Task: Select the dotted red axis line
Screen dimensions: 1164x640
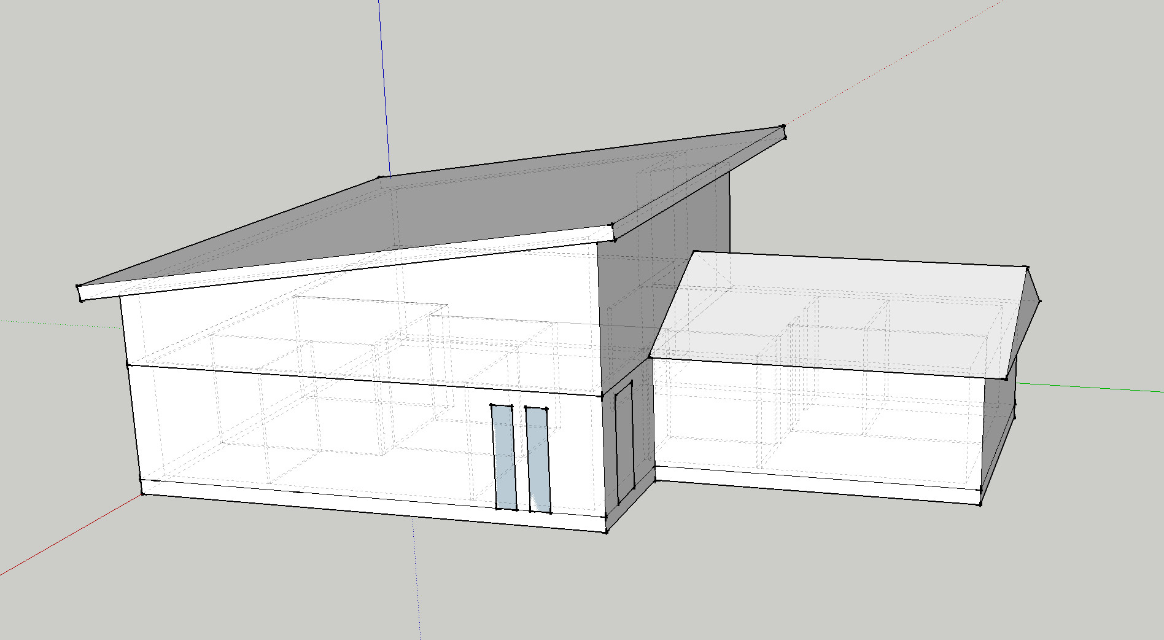Action: (890, 68)
